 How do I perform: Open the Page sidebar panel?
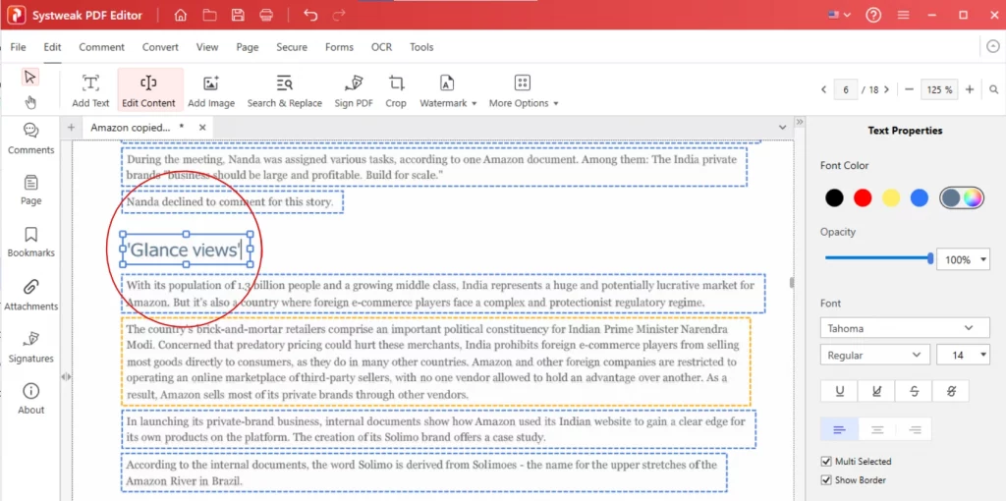click(x=30, y=190)
